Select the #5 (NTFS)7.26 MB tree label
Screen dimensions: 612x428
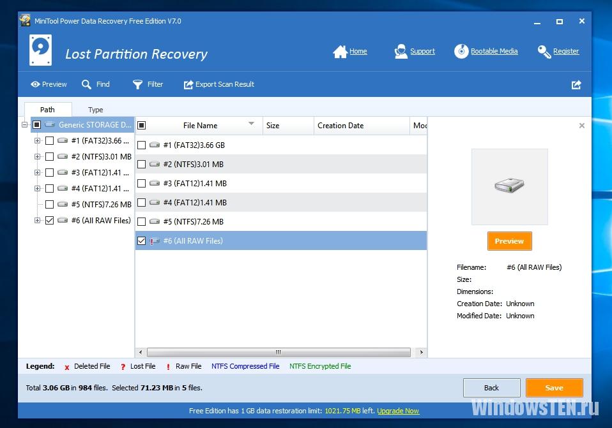click(x=101, y=204)
